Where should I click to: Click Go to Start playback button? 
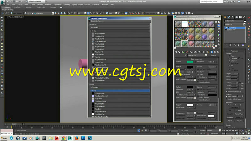(224, 131)
